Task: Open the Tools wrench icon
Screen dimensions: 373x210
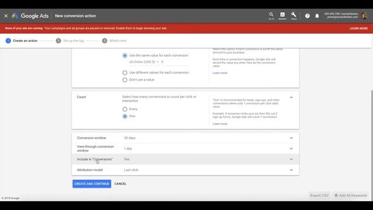Action: (x=294, y=16)
